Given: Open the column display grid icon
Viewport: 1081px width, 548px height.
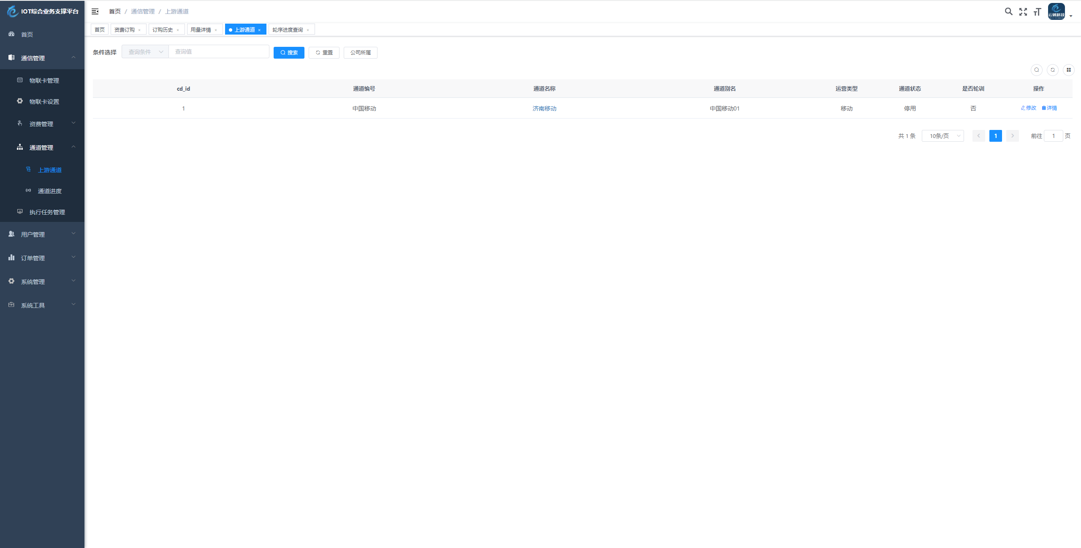Looking at the screenshot, I should [x=1069, y=70].
